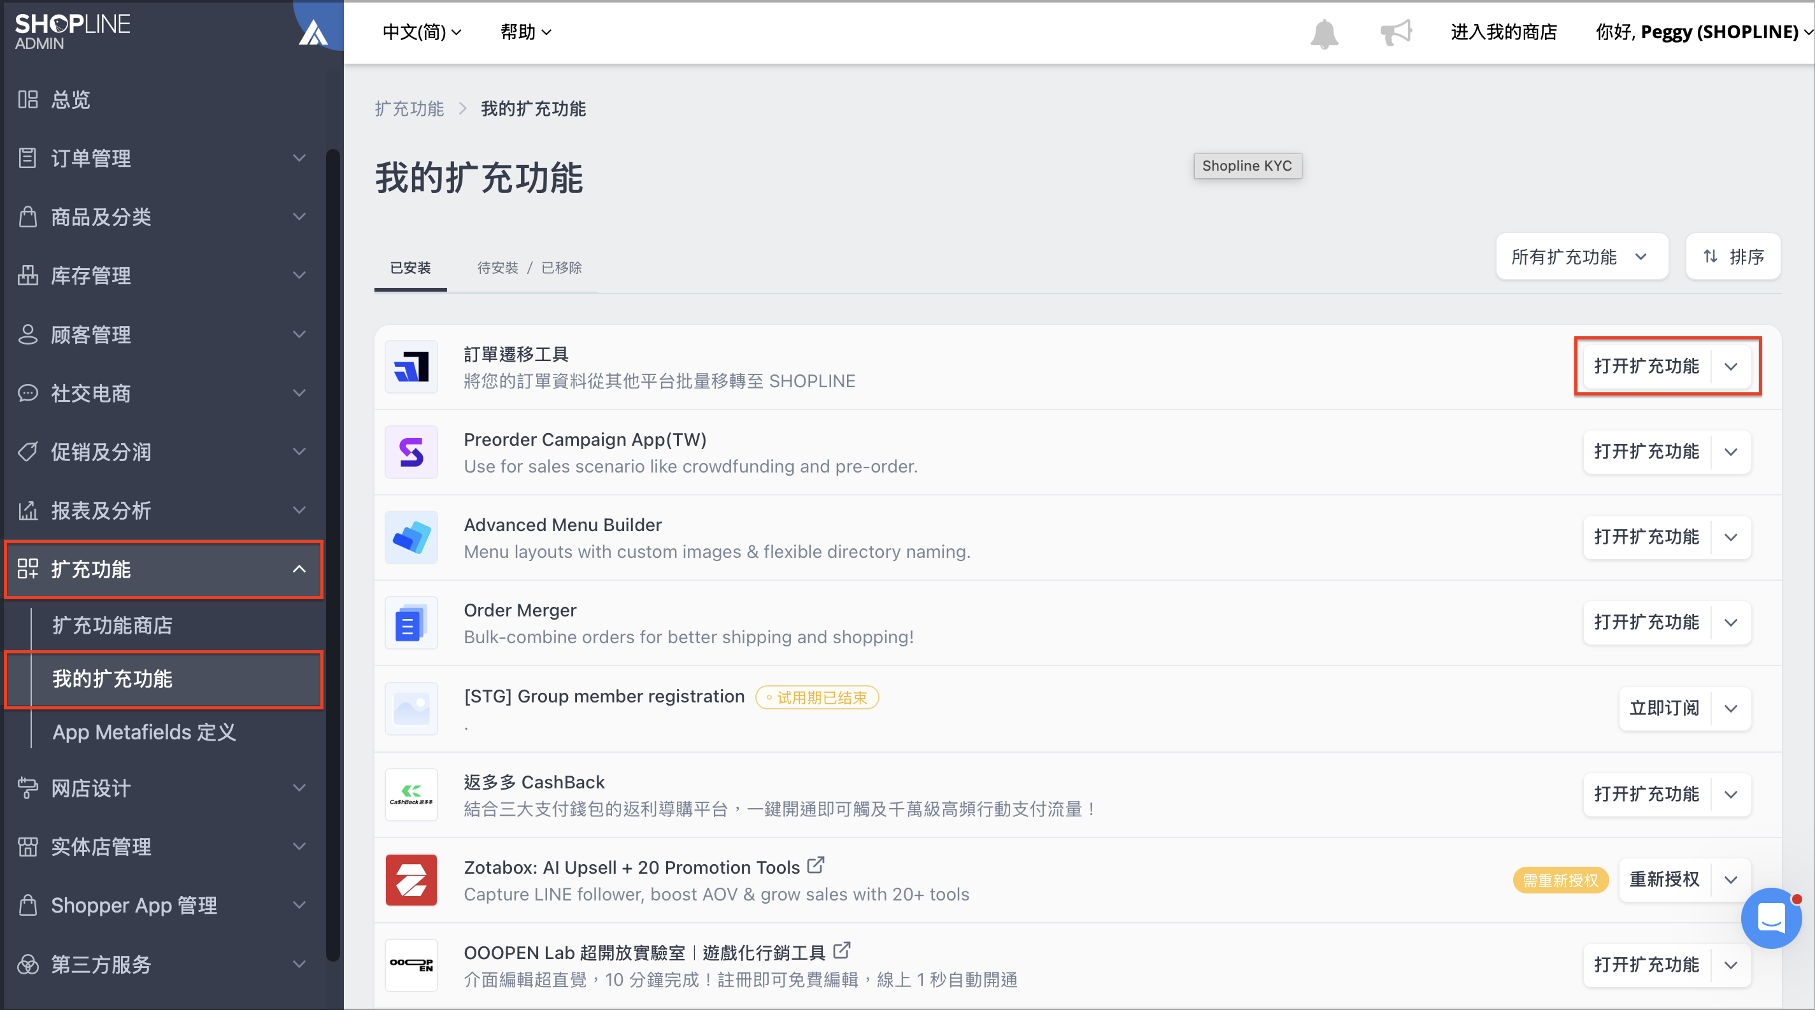Screen dimensions: 1815x1010
Task: Open dropdown arrow for 返多多 CashBack
Action: pos(1731,793)
